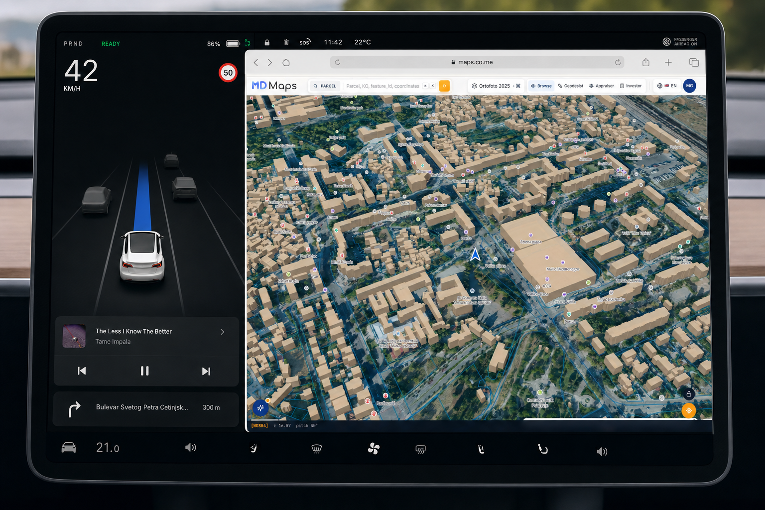Click the right volume speaker icon

point(602,451)
